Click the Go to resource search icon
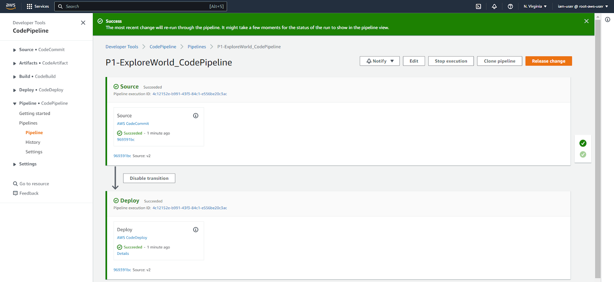The height and width of the screenshot is (282, 614). click(x=15, y=184)
